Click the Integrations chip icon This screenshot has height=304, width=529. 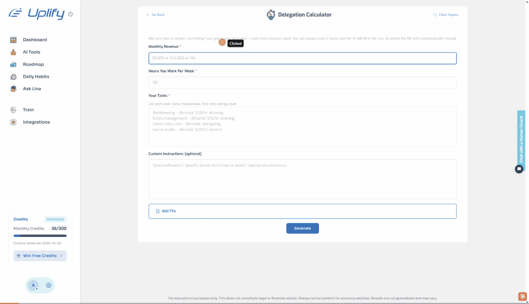coord(13,122)
